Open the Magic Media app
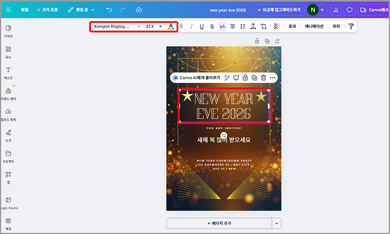The height and width of the screenshot is (234, 390). pos(9,203)
